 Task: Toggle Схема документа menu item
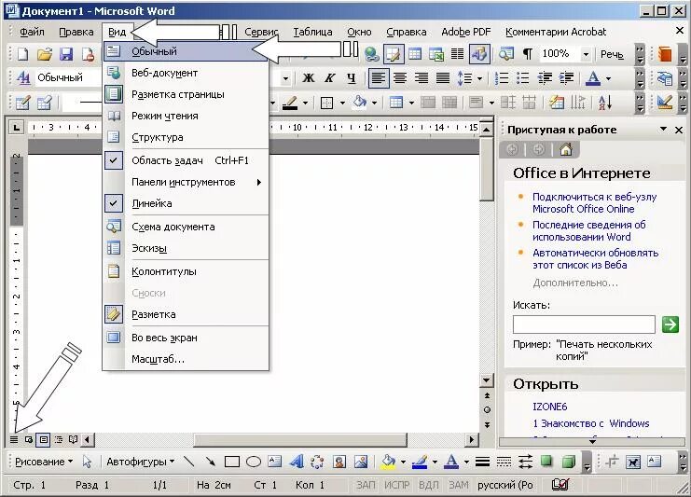186,227
